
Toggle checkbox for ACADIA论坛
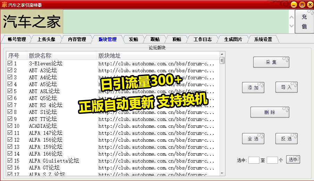point(10,126)
